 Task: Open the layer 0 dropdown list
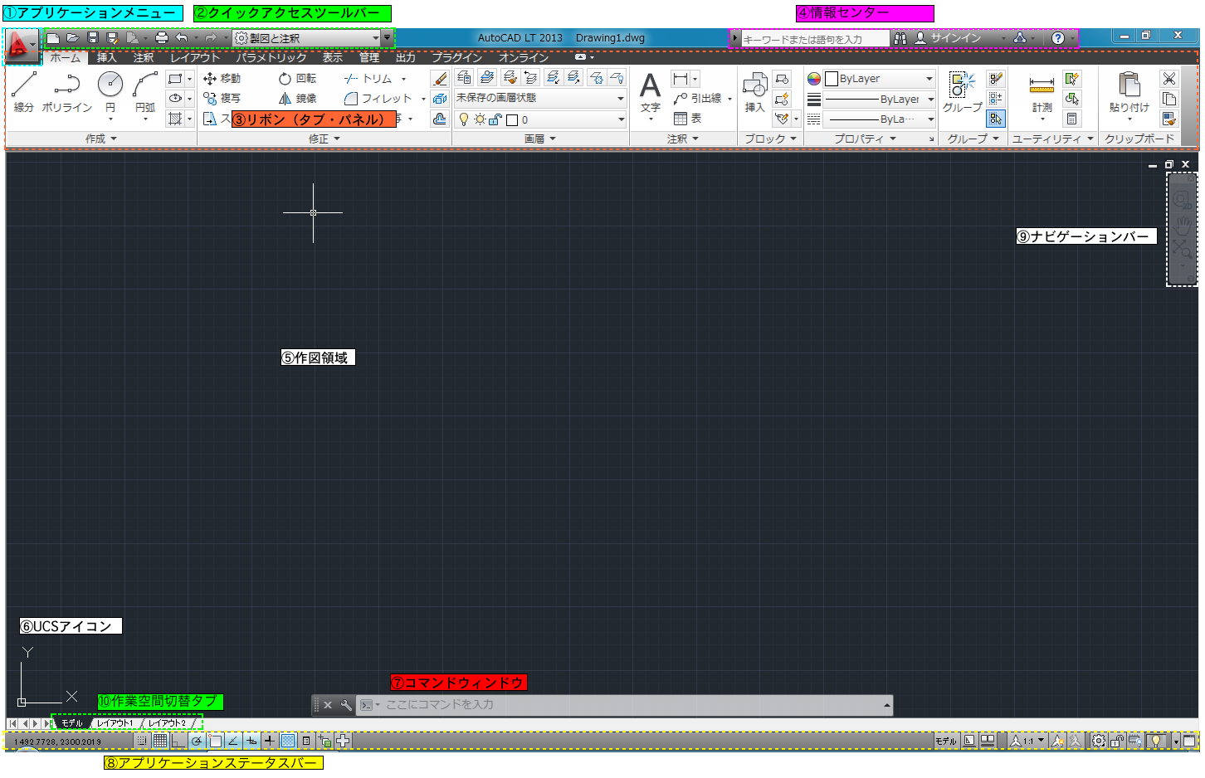(x=540, y=119)
